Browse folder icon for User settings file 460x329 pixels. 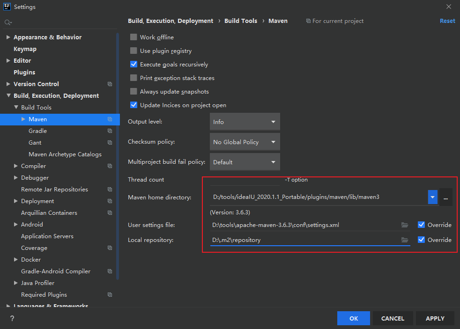405,225
